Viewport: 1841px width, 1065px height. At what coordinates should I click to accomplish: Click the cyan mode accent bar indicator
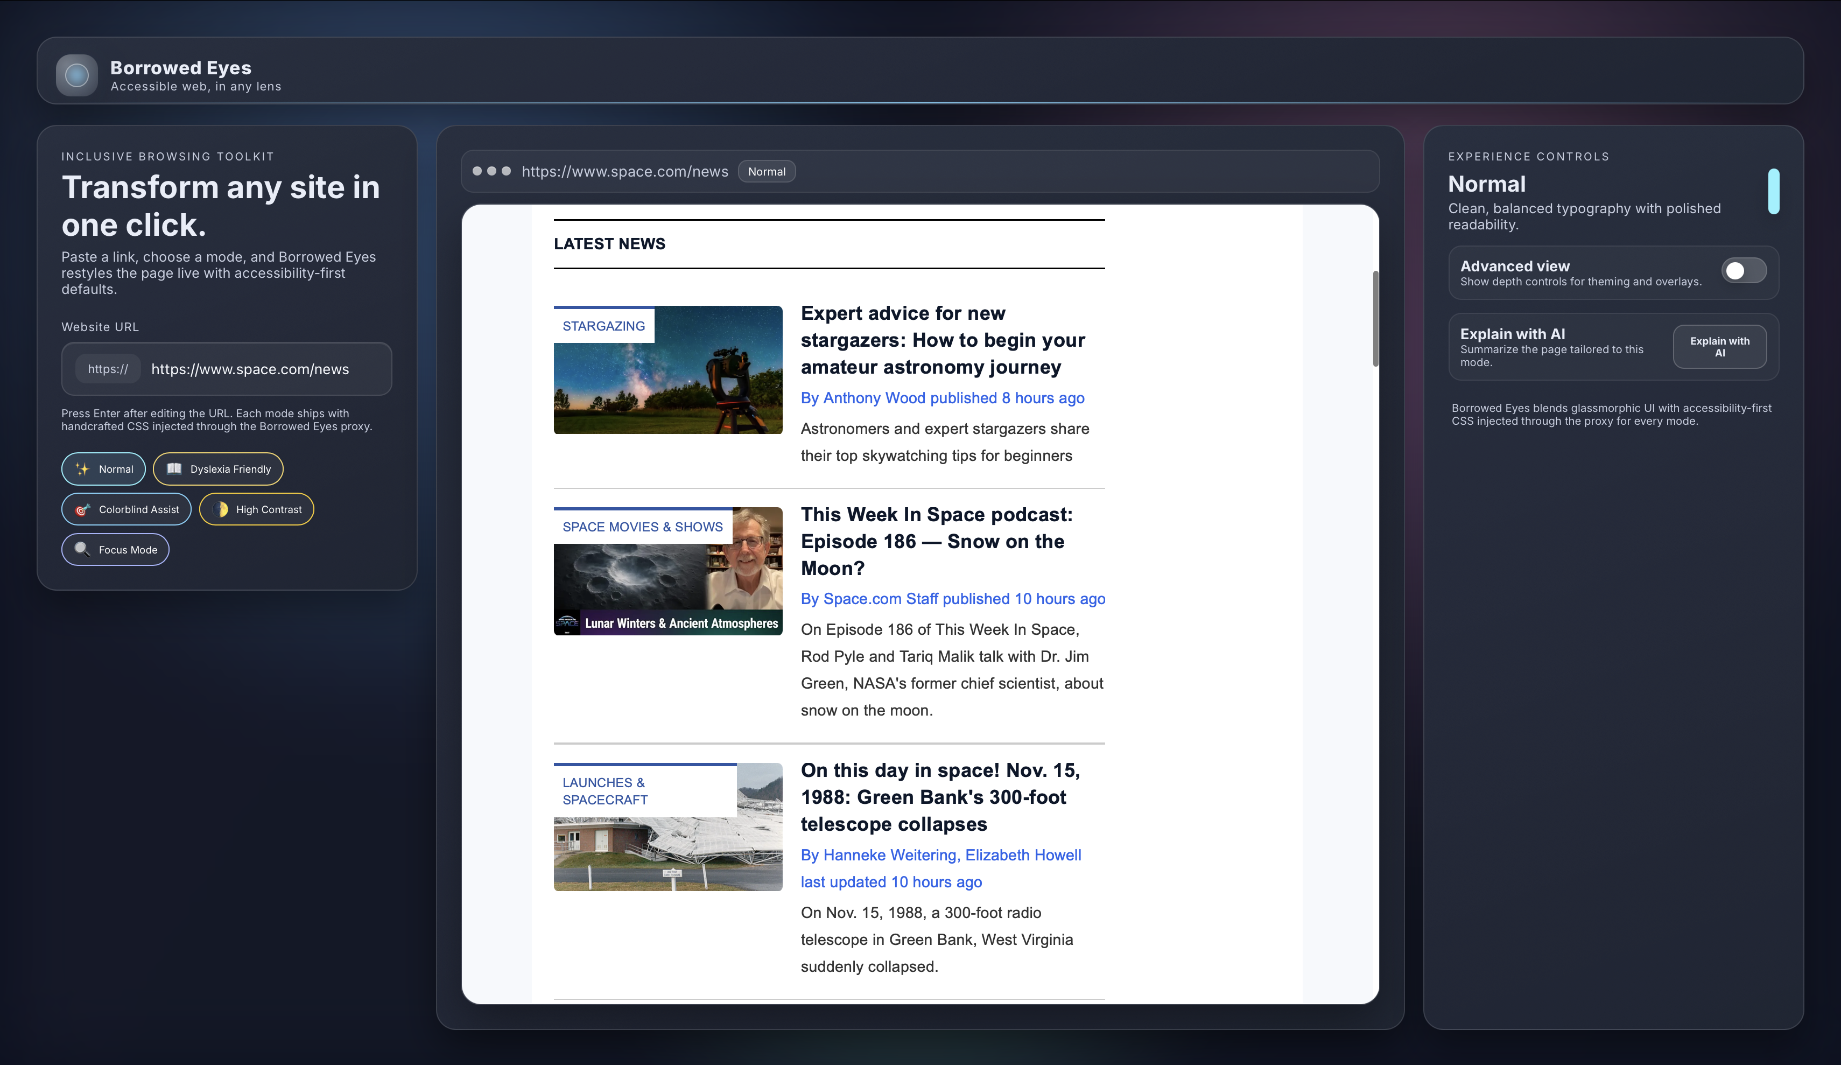1773,191
